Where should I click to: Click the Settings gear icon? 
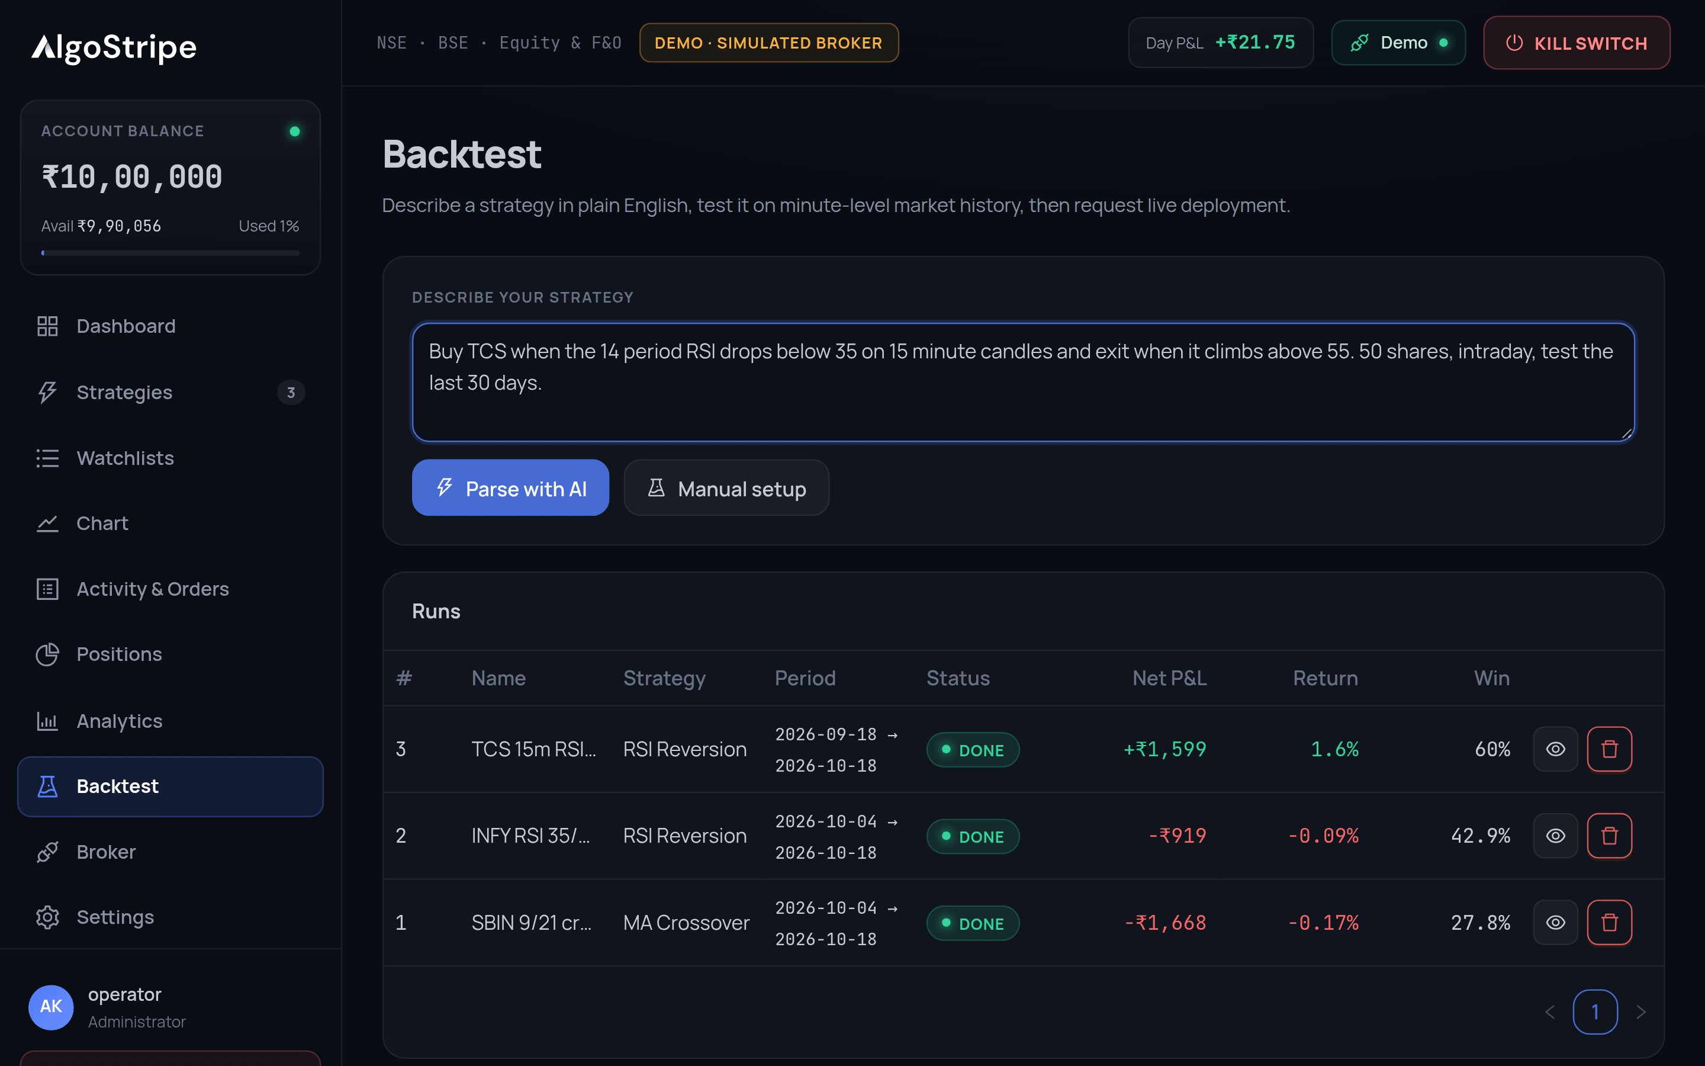click(x=47, y=917)
